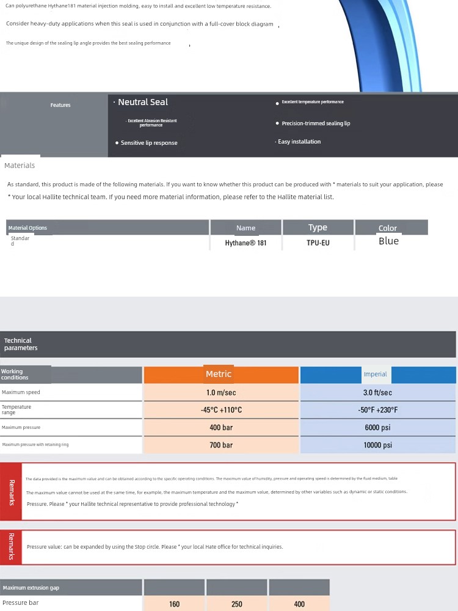
Task: Select the 'Maximum speed' row label
Action: click(x=21, y=392)
